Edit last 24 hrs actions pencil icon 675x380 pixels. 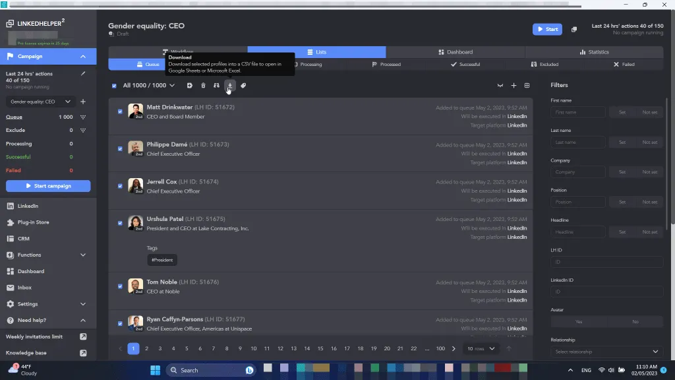click(x=83, y=74)
